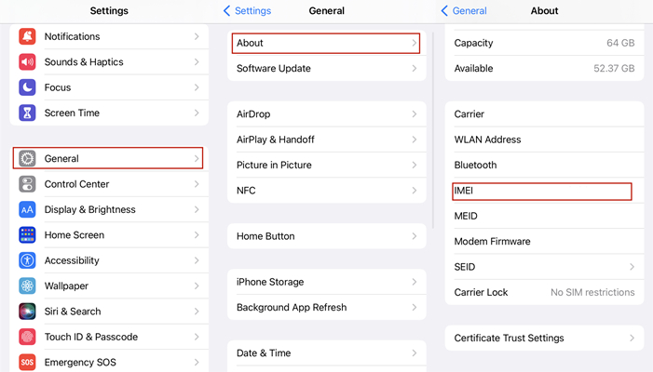Tap the Emergency SOS red icon
653x372 pixels.
(x=27, y=362)
